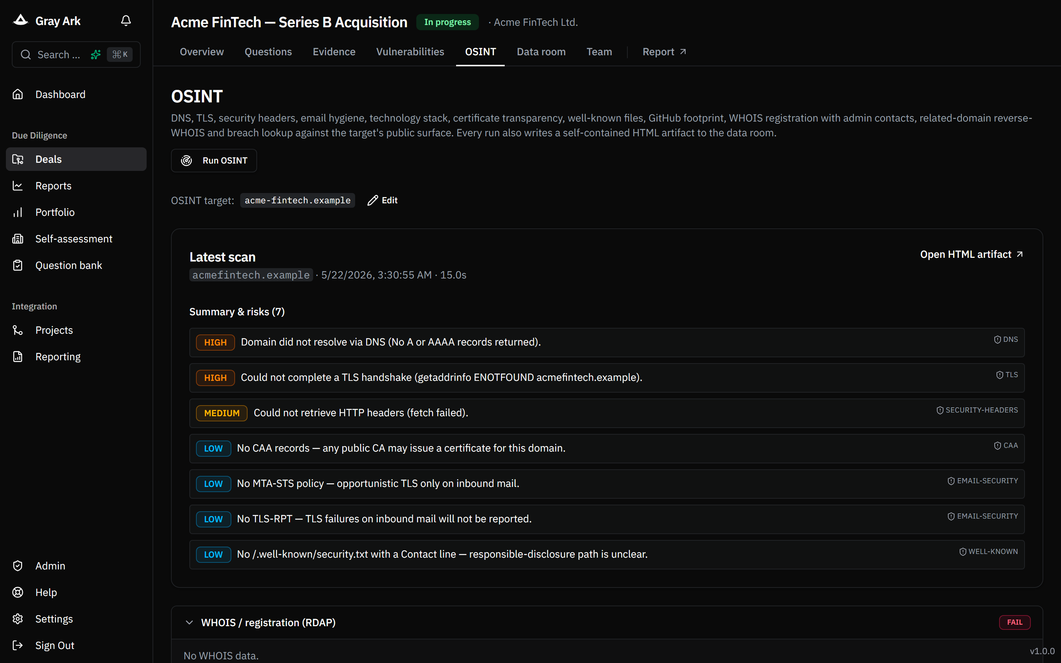Open the No MTA-STS policy finding
Viewport: 1061px width, 663px height.
(x=607, y=484)
